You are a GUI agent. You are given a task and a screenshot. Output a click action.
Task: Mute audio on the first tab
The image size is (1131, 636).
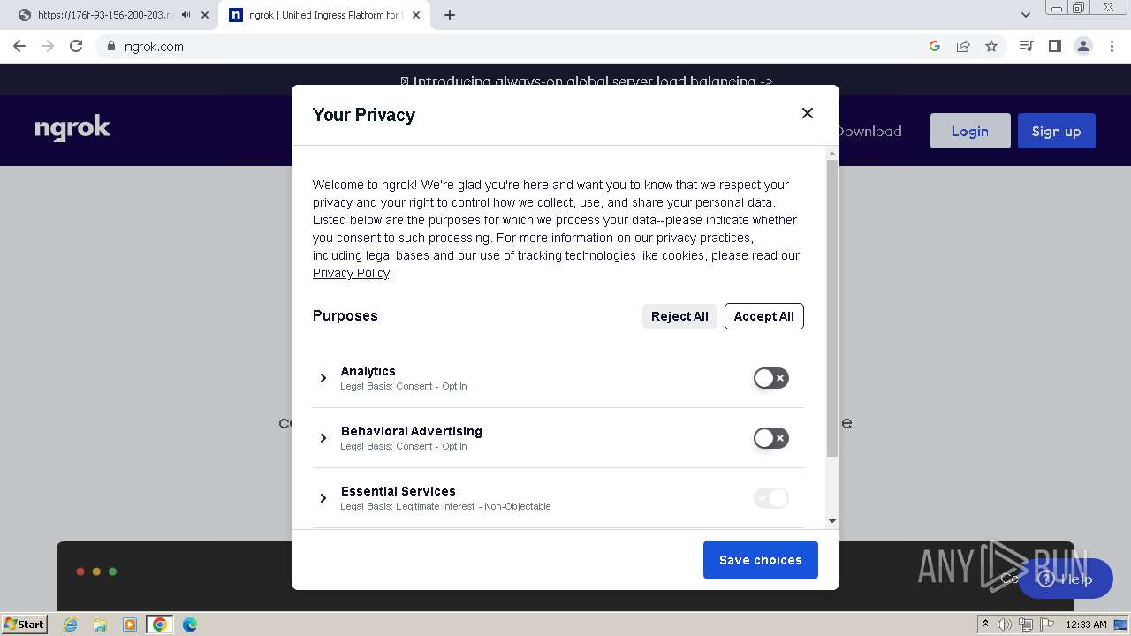point(186,15)
